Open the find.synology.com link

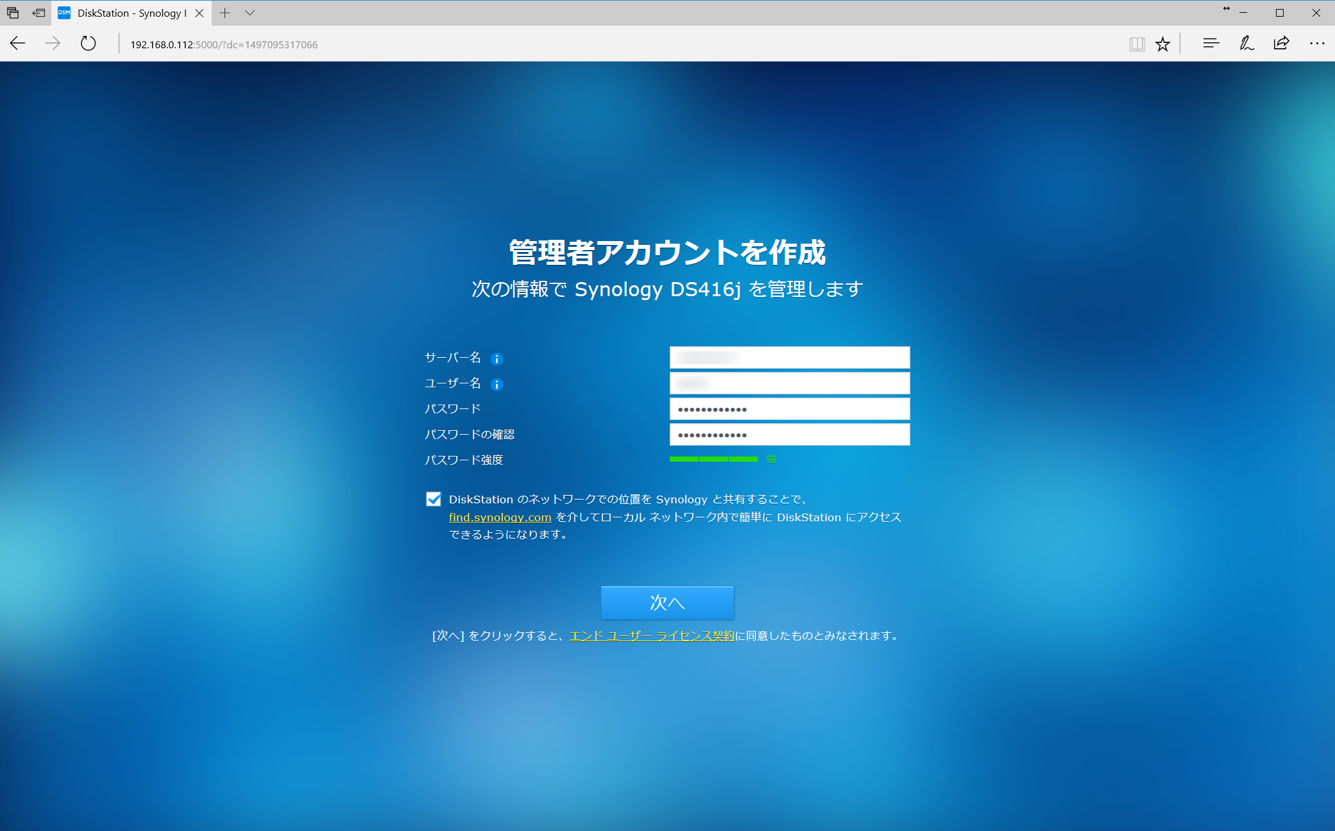[500, 517]
